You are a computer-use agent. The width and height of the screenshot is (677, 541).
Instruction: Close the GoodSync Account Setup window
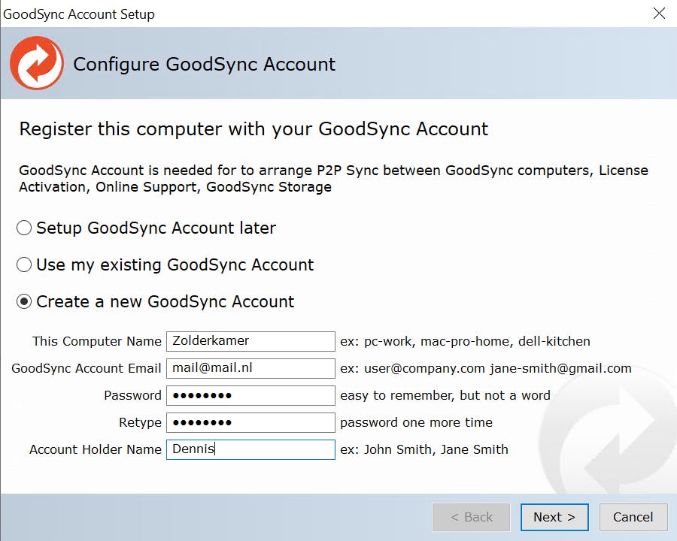point(659,14)
